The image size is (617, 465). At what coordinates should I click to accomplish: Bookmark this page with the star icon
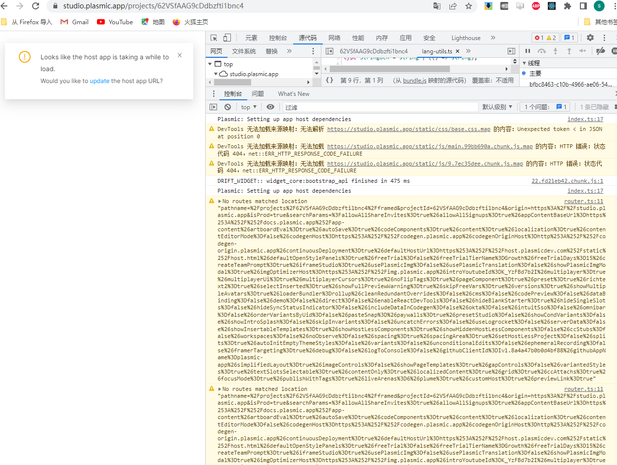coord(468,6)
